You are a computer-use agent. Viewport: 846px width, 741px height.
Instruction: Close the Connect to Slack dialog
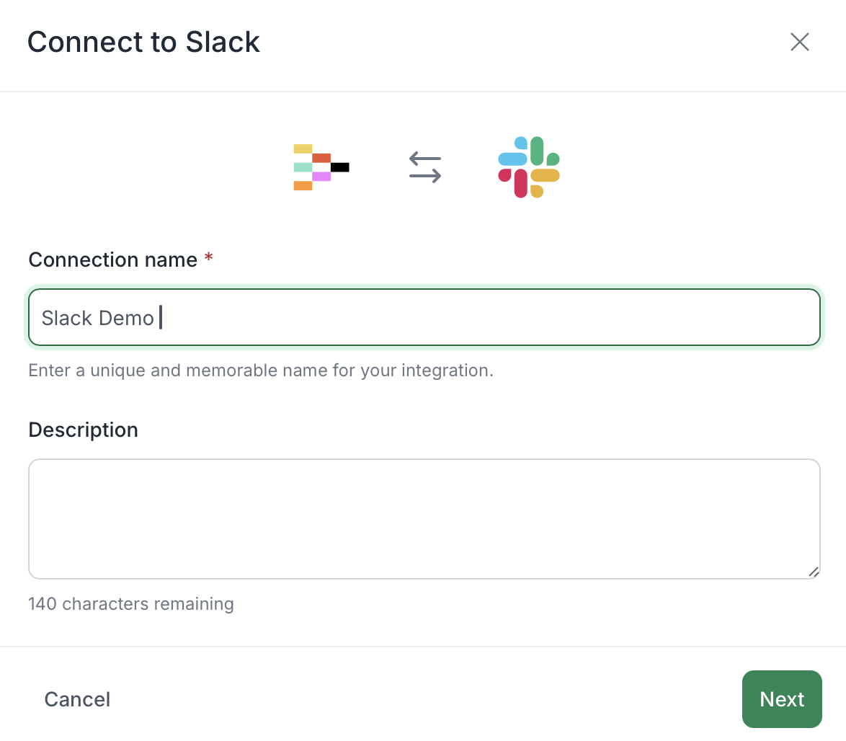pyautogui.click(x=799, y=42)
